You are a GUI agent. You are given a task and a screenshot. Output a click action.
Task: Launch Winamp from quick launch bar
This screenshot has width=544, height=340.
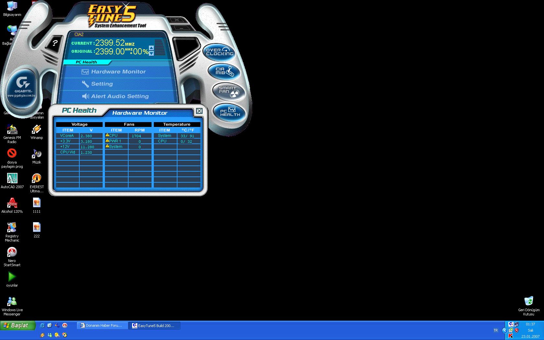coord(42,335)
